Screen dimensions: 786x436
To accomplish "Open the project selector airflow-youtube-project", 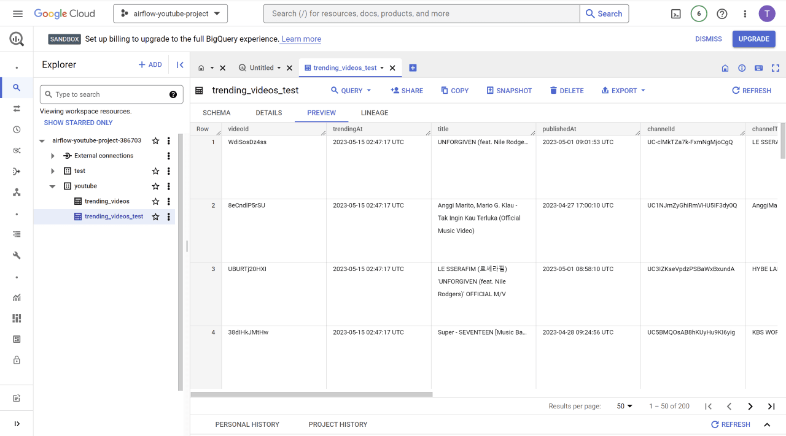I will [170, 13].
